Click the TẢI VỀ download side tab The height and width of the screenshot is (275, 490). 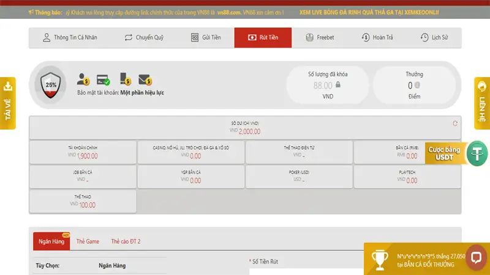pyautogui.click(x=8, y=103)
